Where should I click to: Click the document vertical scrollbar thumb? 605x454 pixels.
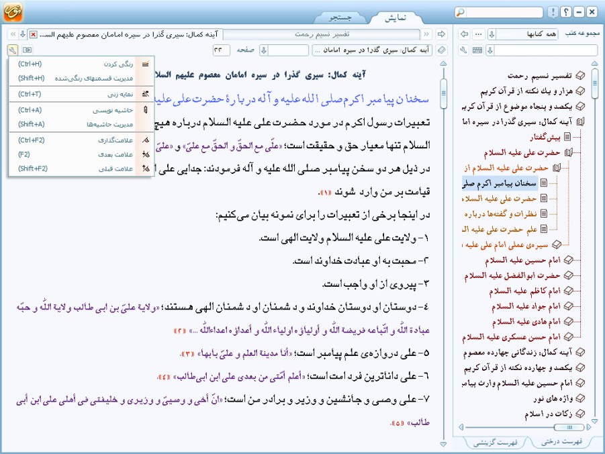pyautogui.click(x=443, y=93)
